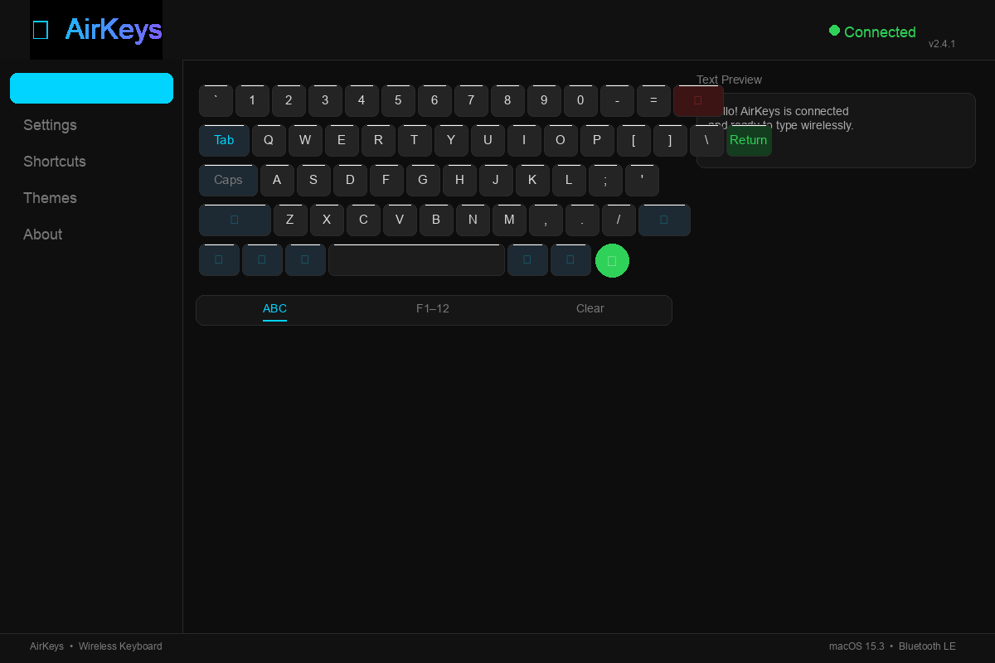Tap the L key
The height and width of the screenshot is (663, 995).
(569, 180)
